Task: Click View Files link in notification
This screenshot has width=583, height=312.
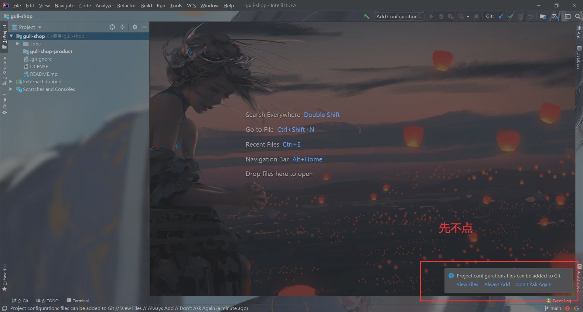Action: 467,284
